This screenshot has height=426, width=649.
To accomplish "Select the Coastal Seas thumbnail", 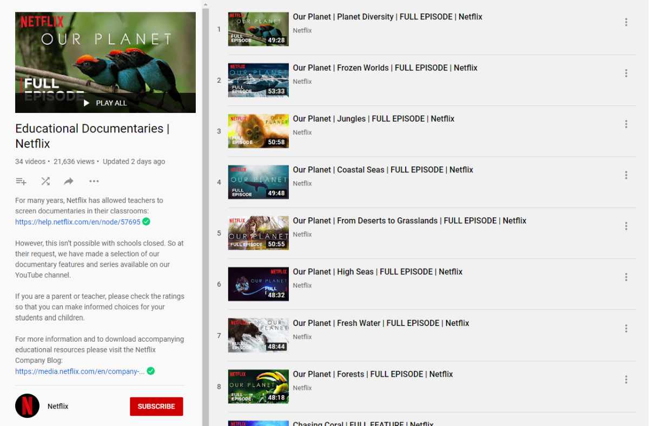I will (259, 182).
